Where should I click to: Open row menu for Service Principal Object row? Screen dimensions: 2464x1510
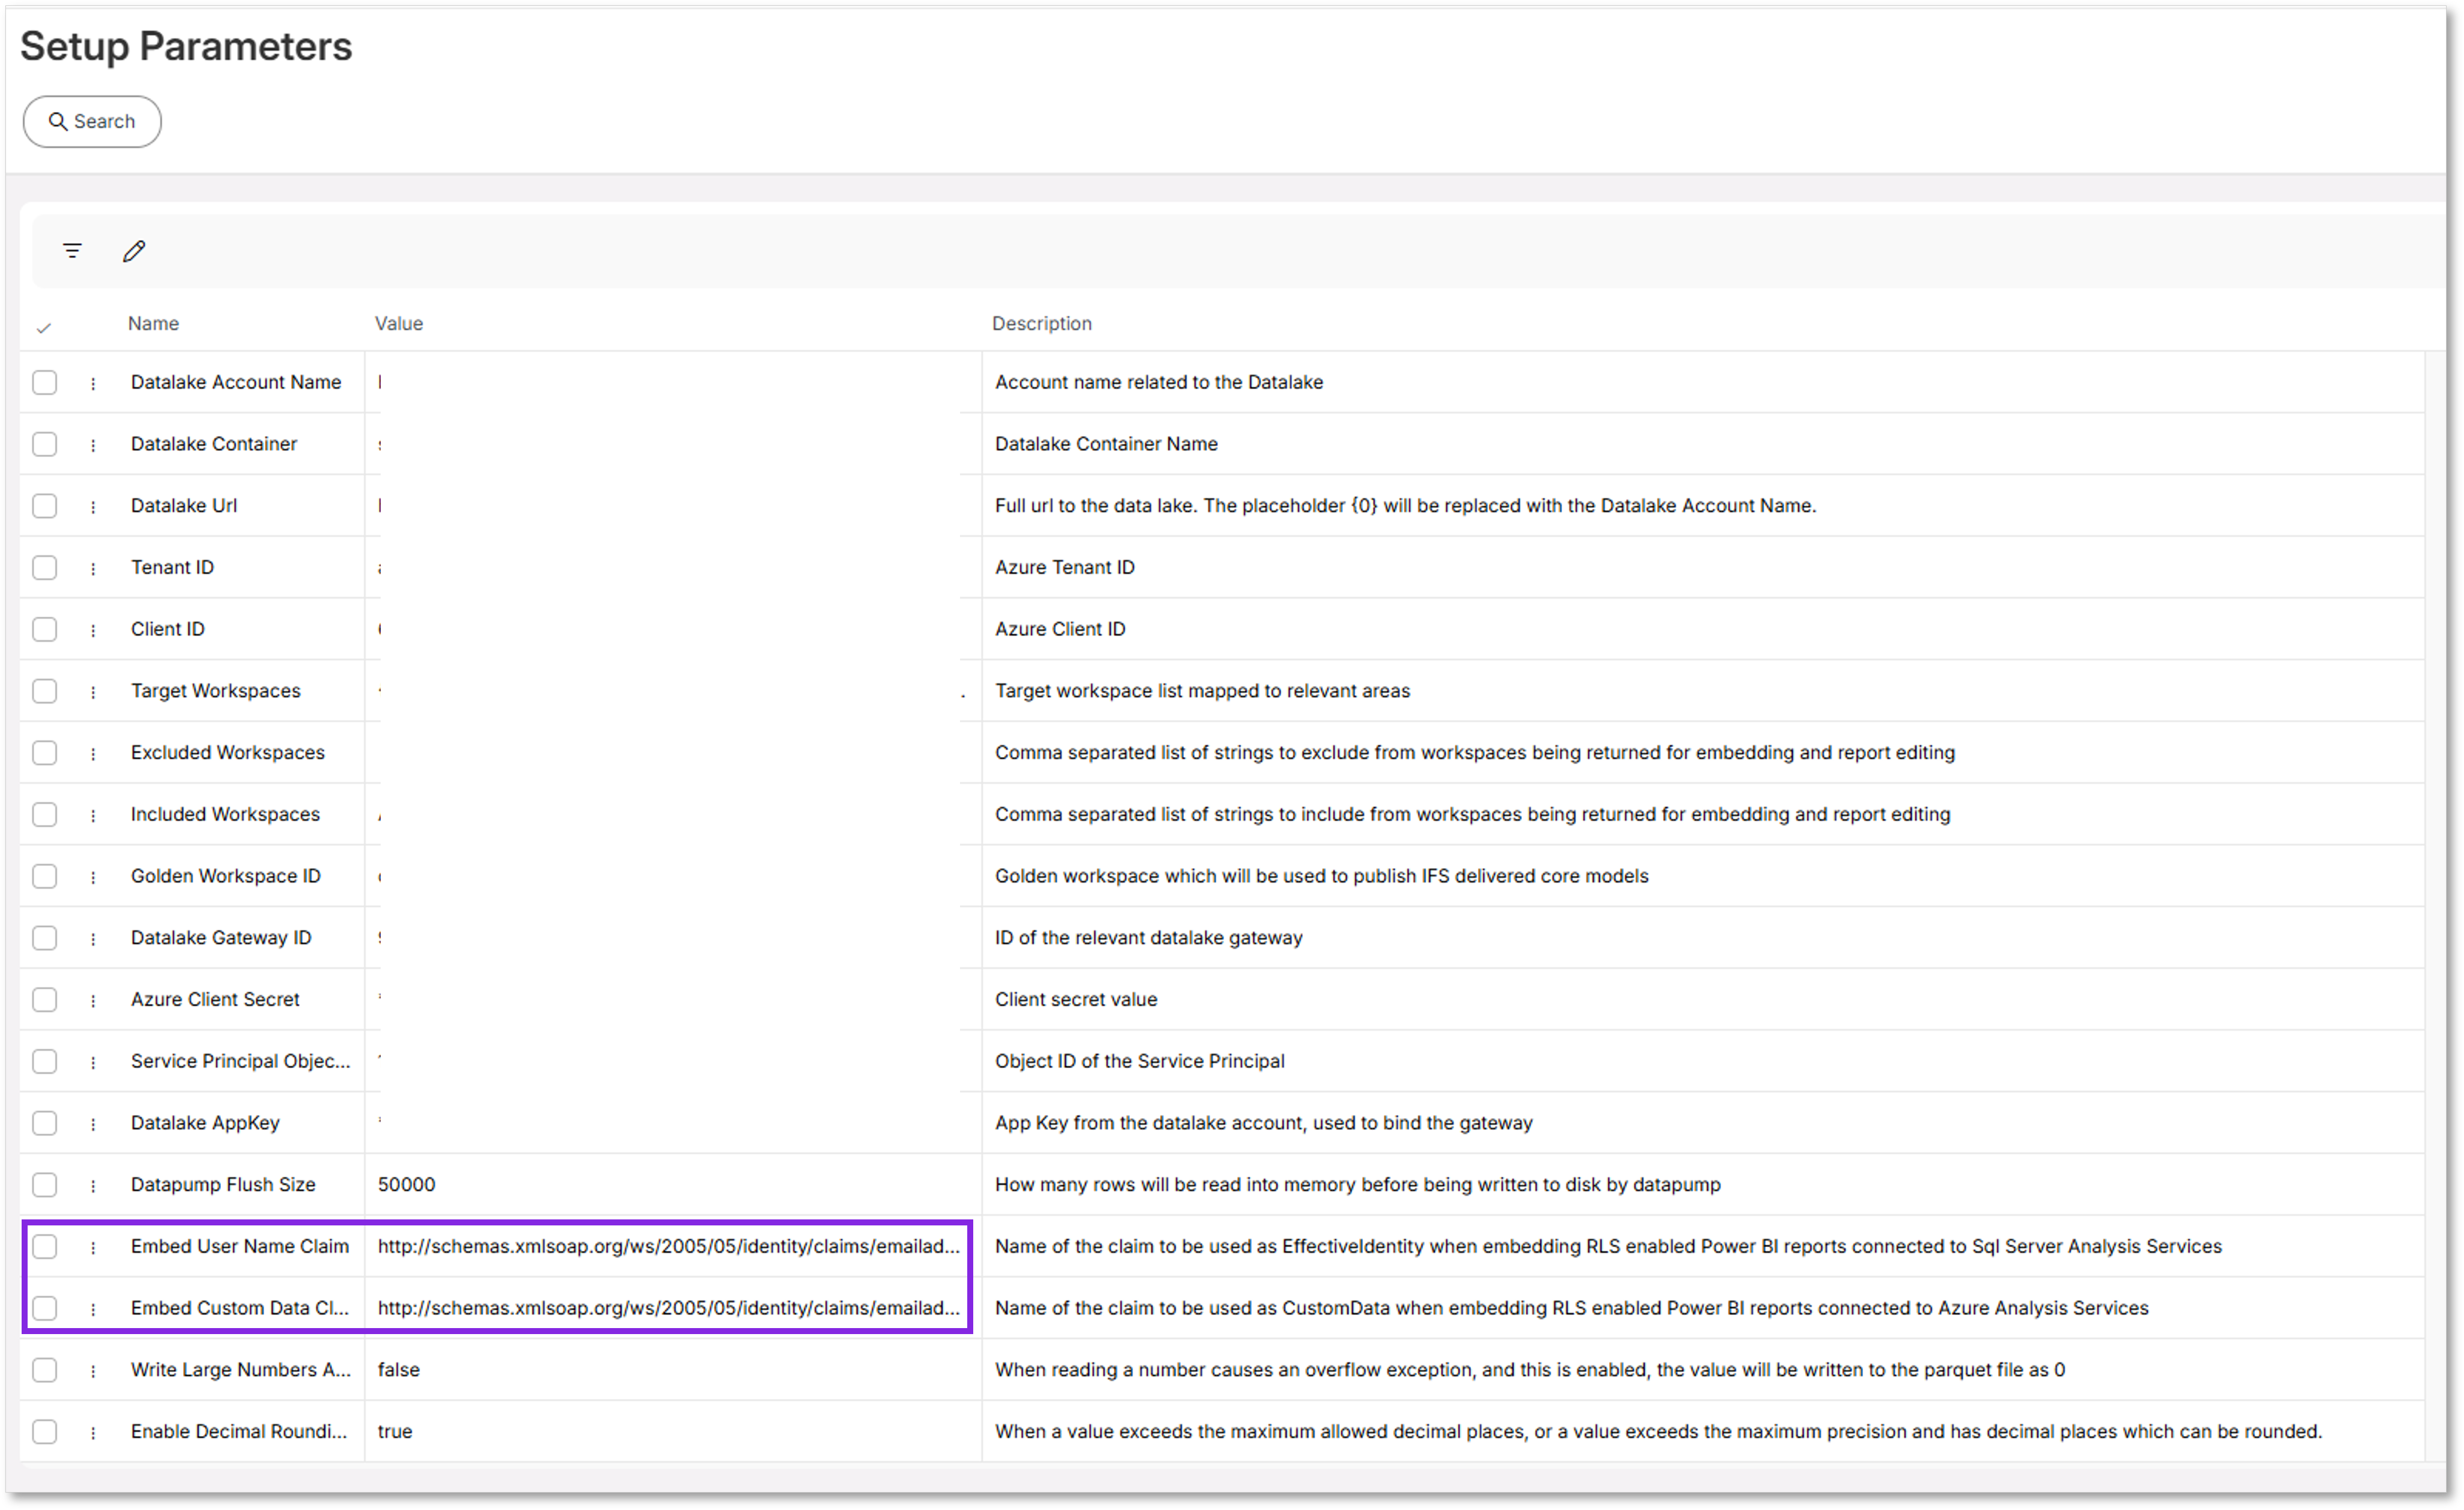click(93, 1063)
